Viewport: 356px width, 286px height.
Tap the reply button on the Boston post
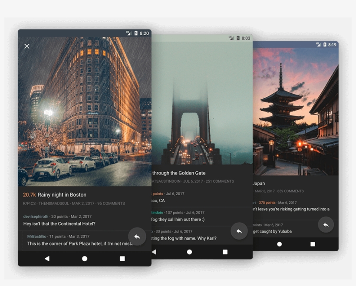[137, 237]
